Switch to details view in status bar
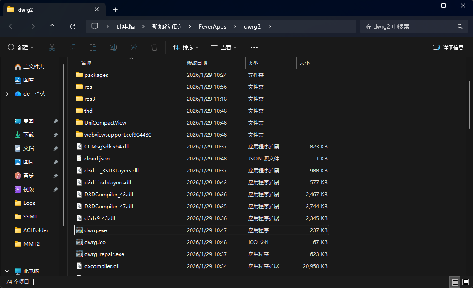The height and width of the screenshot is (288, 473). tap(455, 282)
